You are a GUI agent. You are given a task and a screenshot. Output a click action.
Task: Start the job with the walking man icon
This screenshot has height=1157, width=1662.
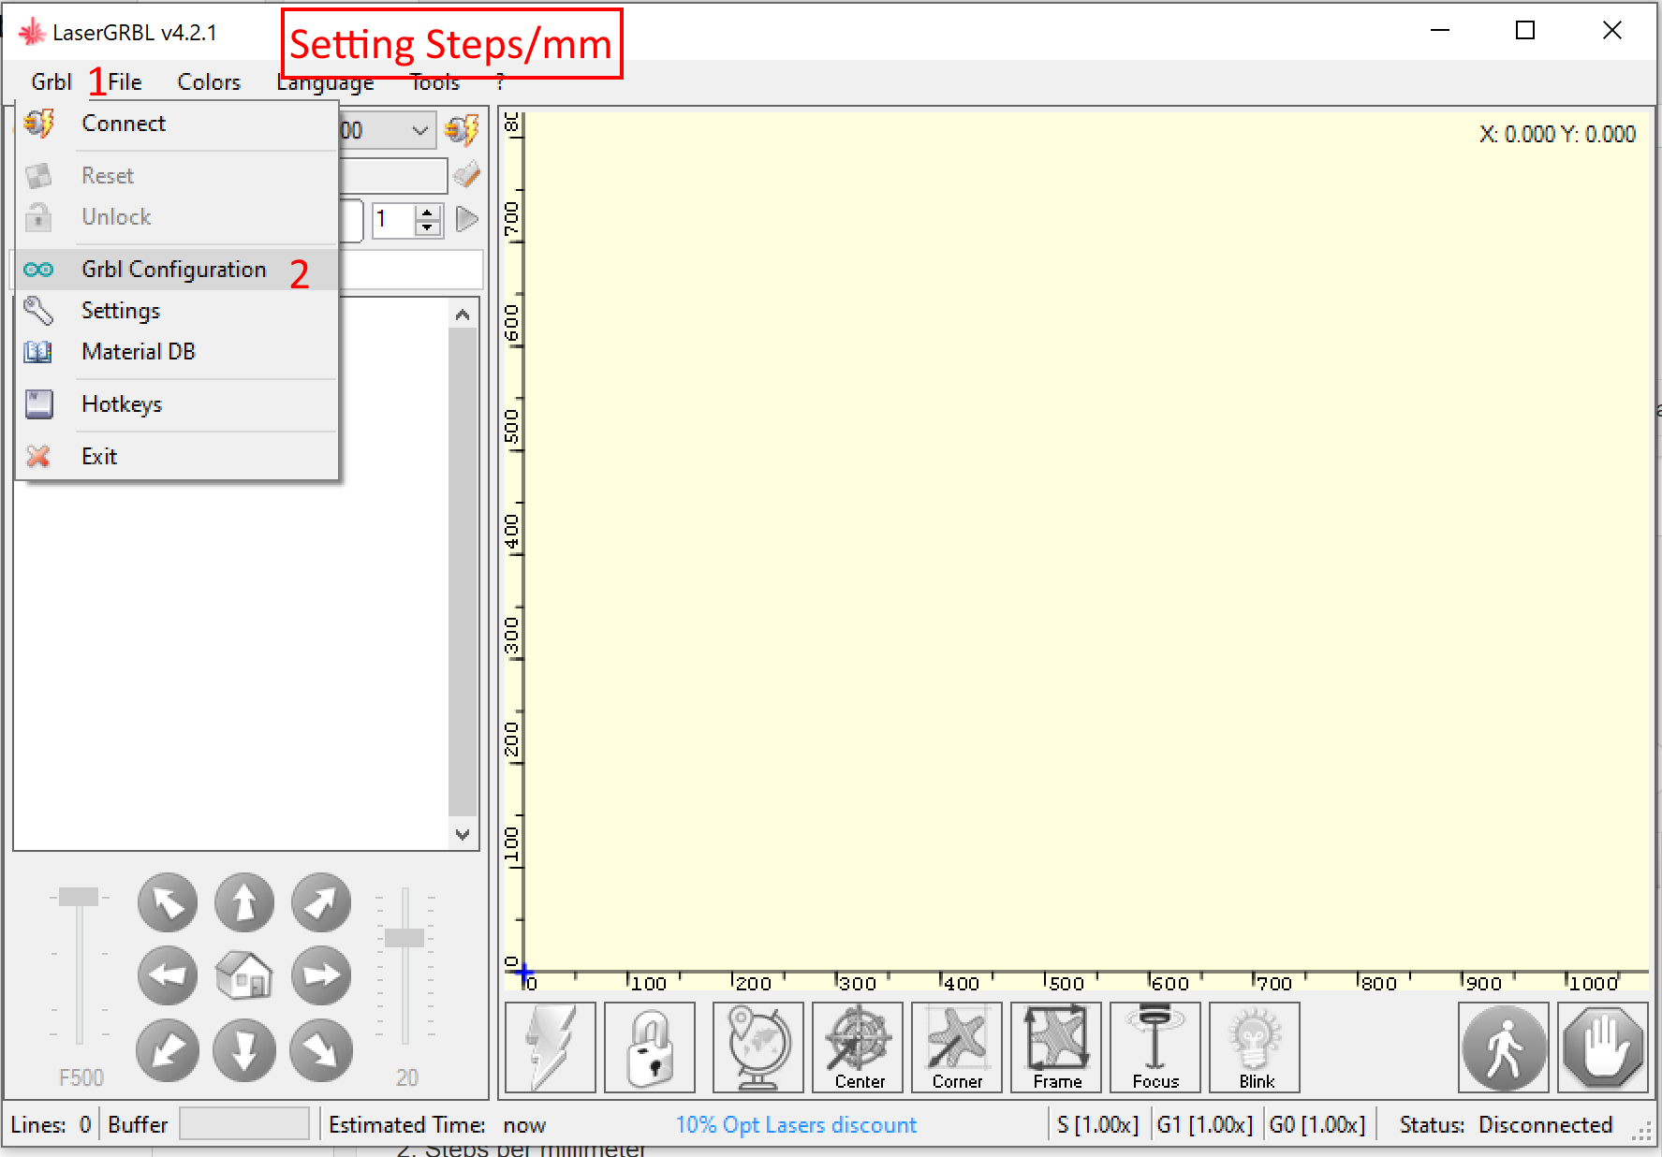point(1502,1047)
